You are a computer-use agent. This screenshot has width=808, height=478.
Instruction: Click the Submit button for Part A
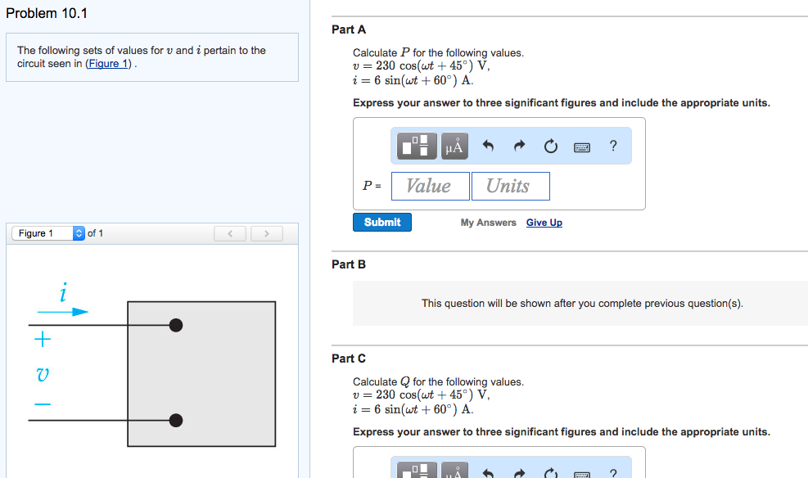pyautogui.click(x=381, y=222)
